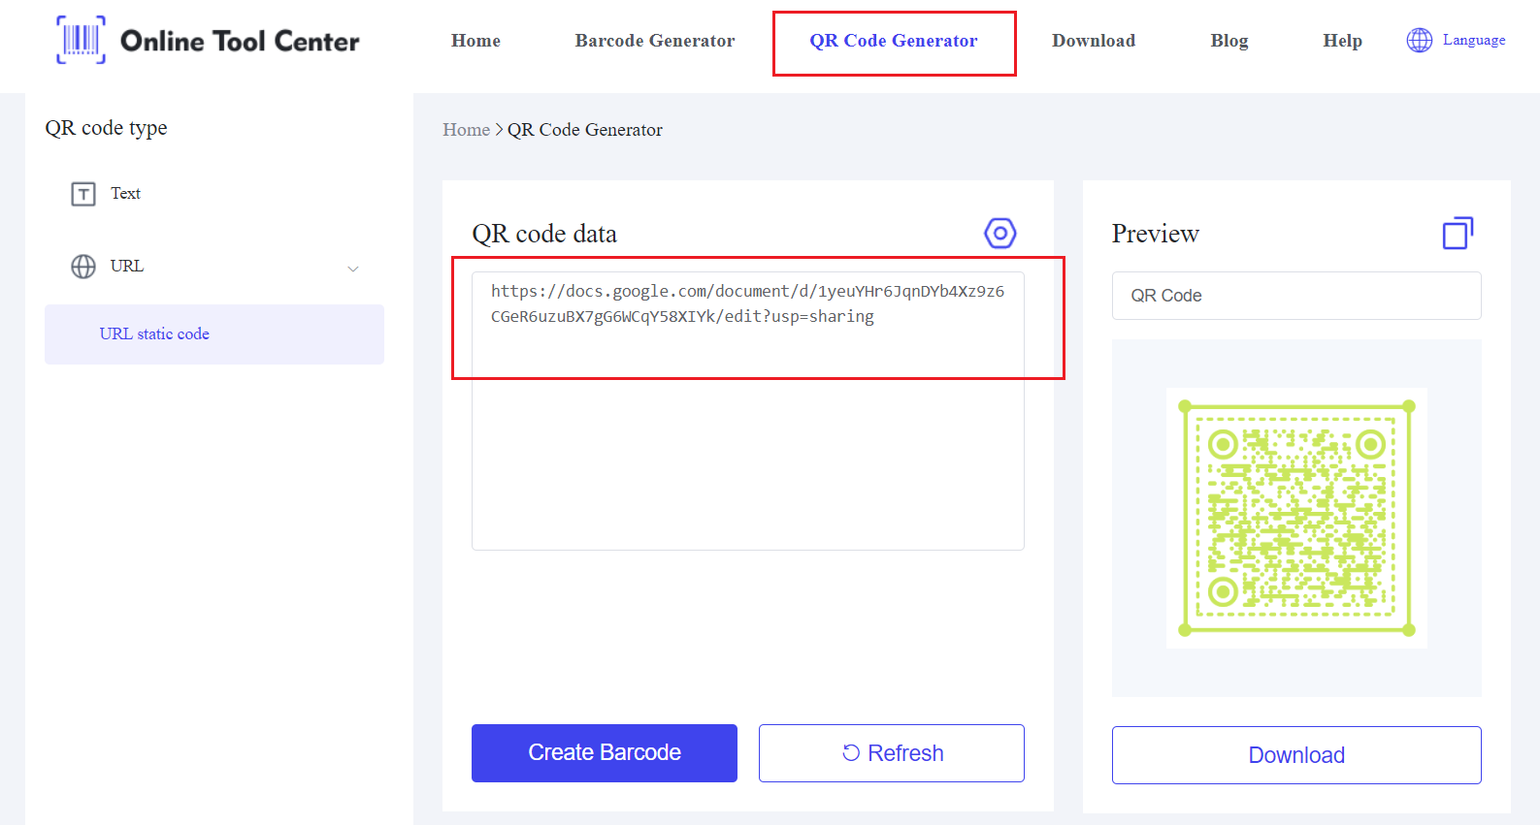
Task: Click the Preview heading
Action: point(1156,234)
